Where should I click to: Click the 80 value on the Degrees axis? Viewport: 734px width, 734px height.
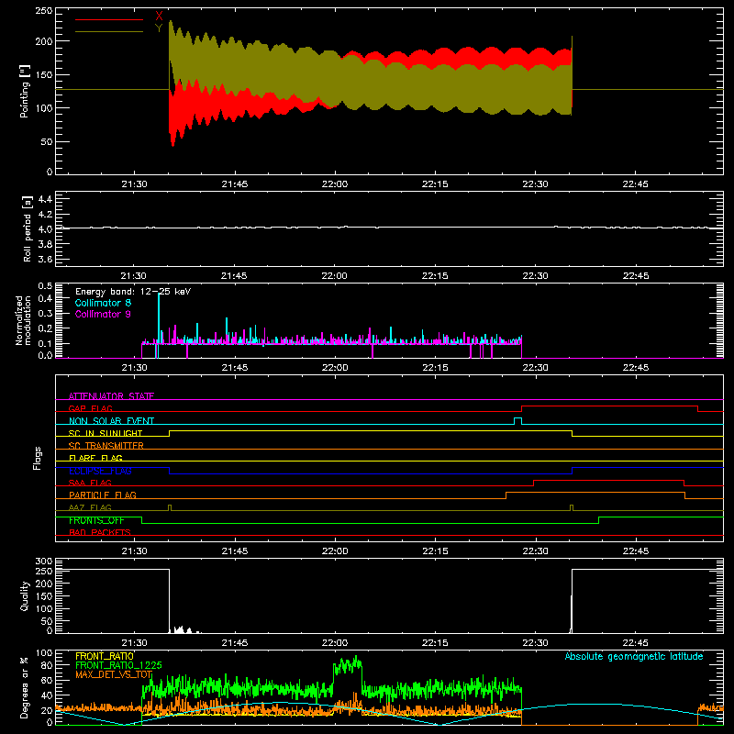48,665
